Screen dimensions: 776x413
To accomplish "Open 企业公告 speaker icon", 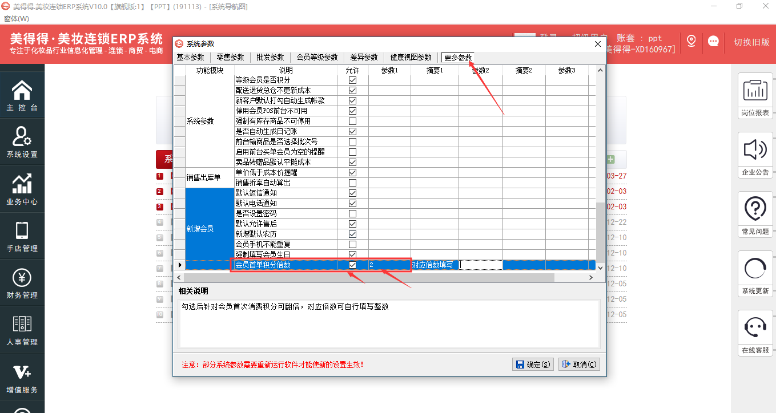I will (x=755, y=156).
